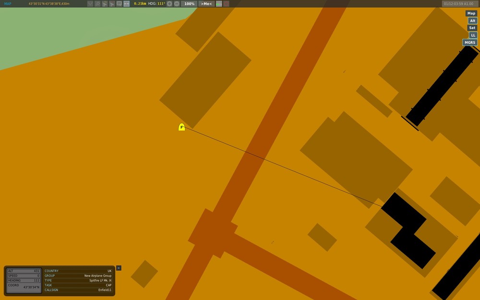Image resolution: width=480 pixels, height=300 pixels.
Task: Click the red record icon in toolbar
Action: (x=226, y=4)
